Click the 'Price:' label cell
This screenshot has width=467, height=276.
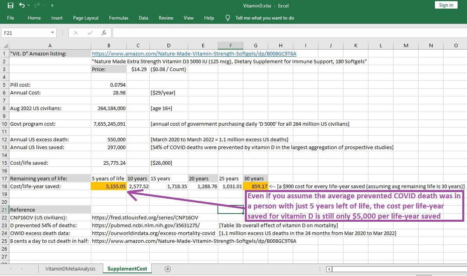[109, 69]
